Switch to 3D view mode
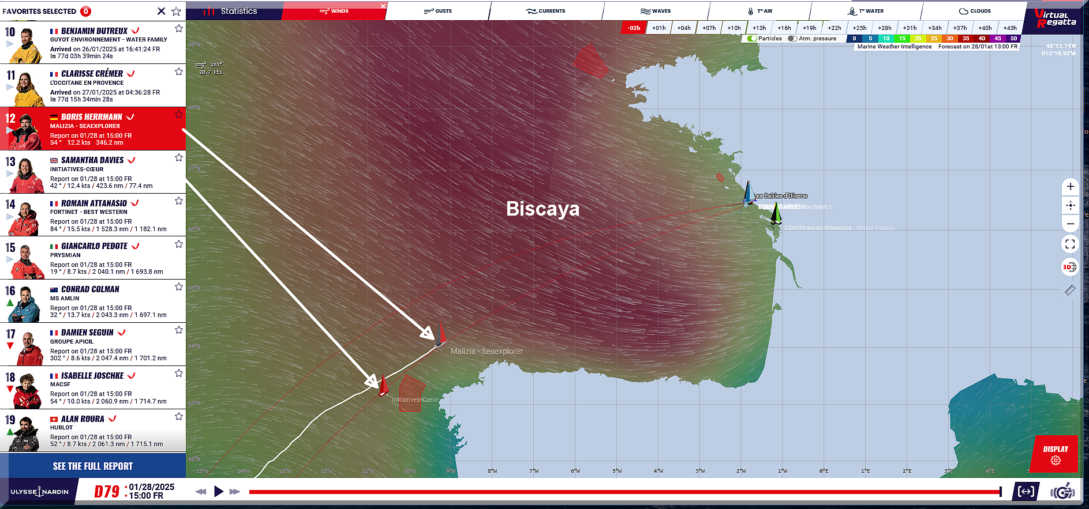The height and width of the screenshot is (509, 1089). tap(1069, 267)
